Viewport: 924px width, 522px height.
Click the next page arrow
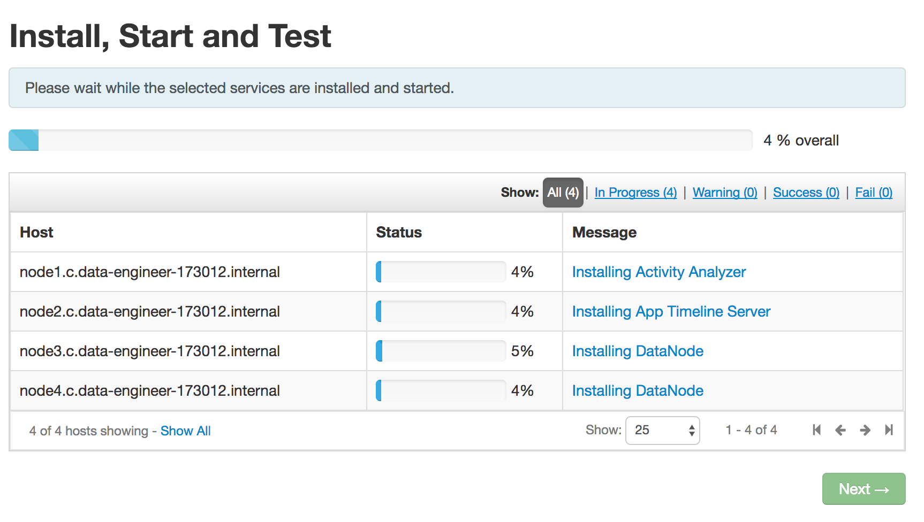[865, 430]
